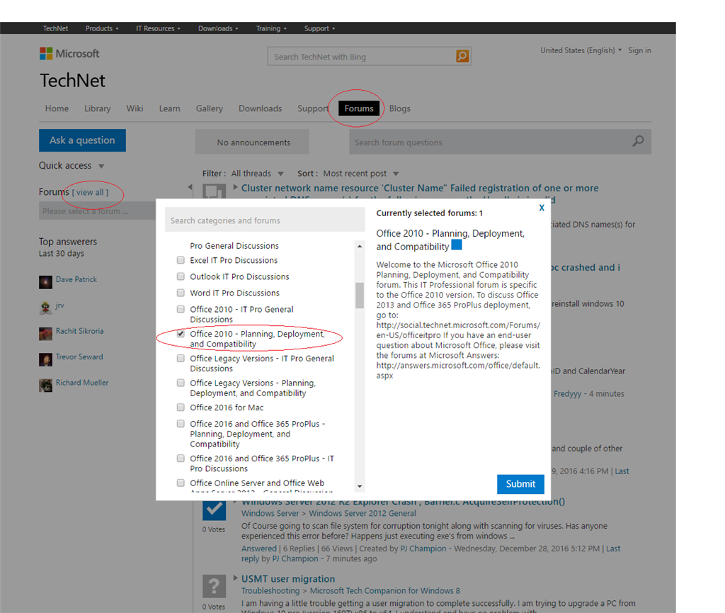Open the IT Resources dropdown menu
Image resolution: width=725 pixels, height=613 pixels.
(x=158, y=28)
